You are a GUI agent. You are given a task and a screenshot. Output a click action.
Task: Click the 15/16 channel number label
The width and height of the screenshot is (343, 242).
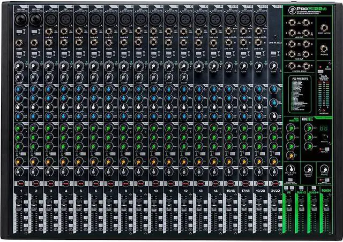coord(230,191)
